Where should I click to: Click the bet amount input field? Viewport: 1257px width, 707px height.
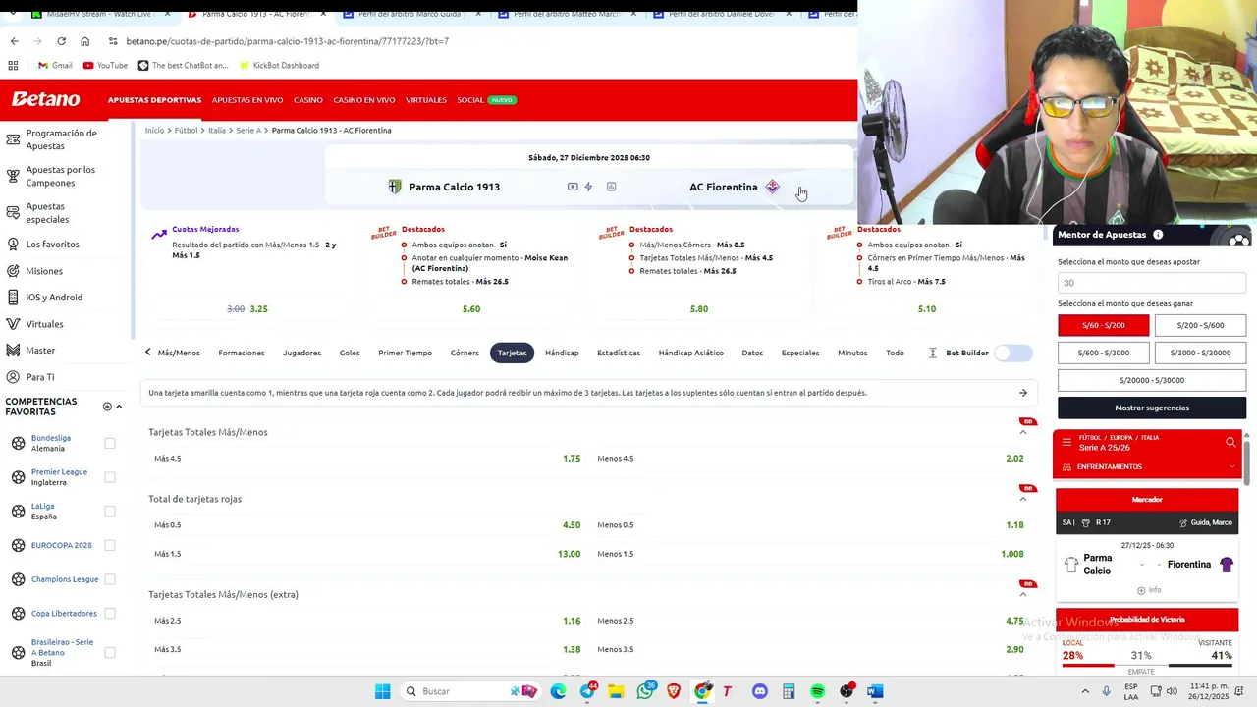(1152, 283)
